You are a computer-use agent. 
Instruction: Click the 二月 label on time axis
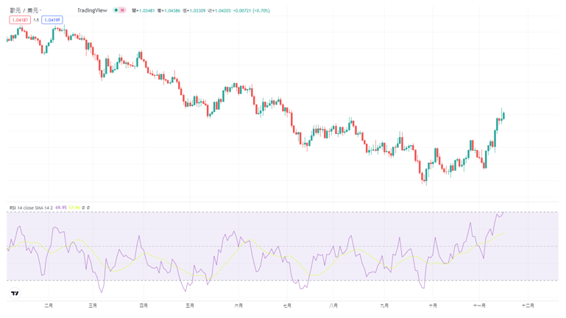pyautogui.click(x=49, y=305)
